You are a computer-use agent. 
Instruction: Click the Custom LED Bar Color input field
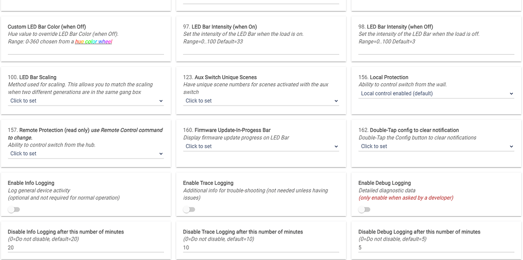[86, 50]
